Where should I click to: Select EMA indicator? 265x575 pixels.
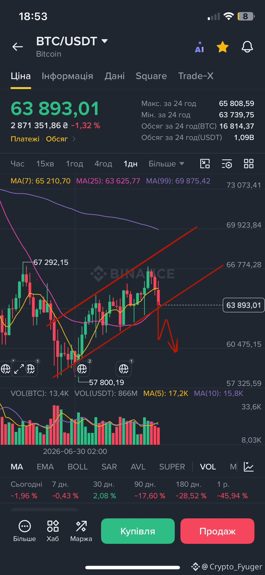click(x=45, y=467)
